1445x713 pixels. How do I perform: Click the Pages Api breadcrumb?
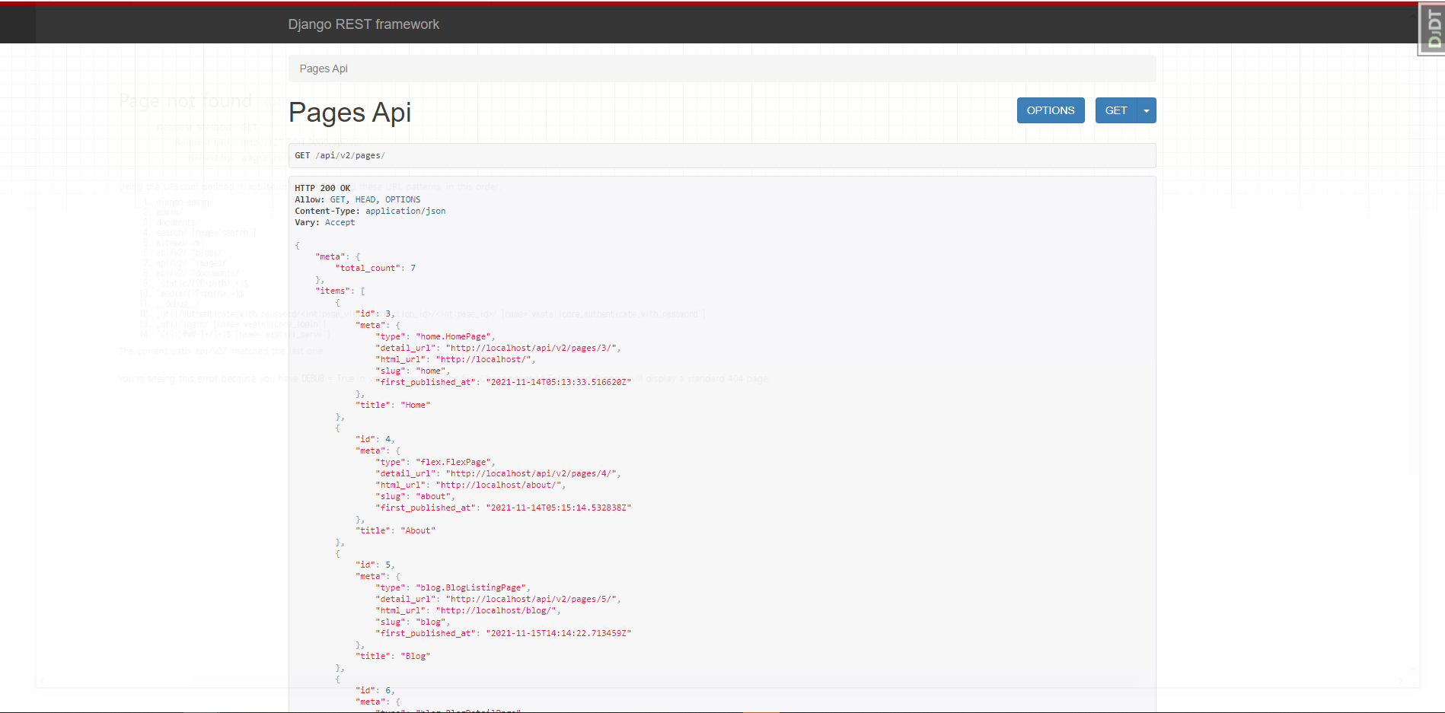click(x=324, y=68)
